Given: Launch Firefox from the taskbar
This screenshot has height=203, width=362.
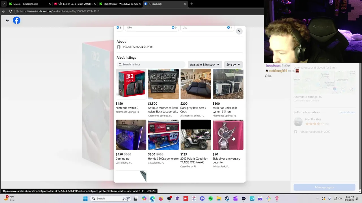Looking at the screenshot, I should pos(161,198).
